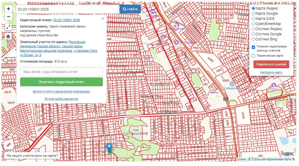Close the parcel info popup
Image resolution: width=299 pixels, height=166 pixels.
[103, 19]
